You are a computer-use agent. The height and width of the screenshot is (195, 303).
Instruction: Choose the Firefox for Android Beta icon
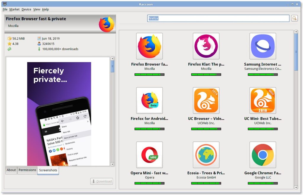tap(149, 100)
